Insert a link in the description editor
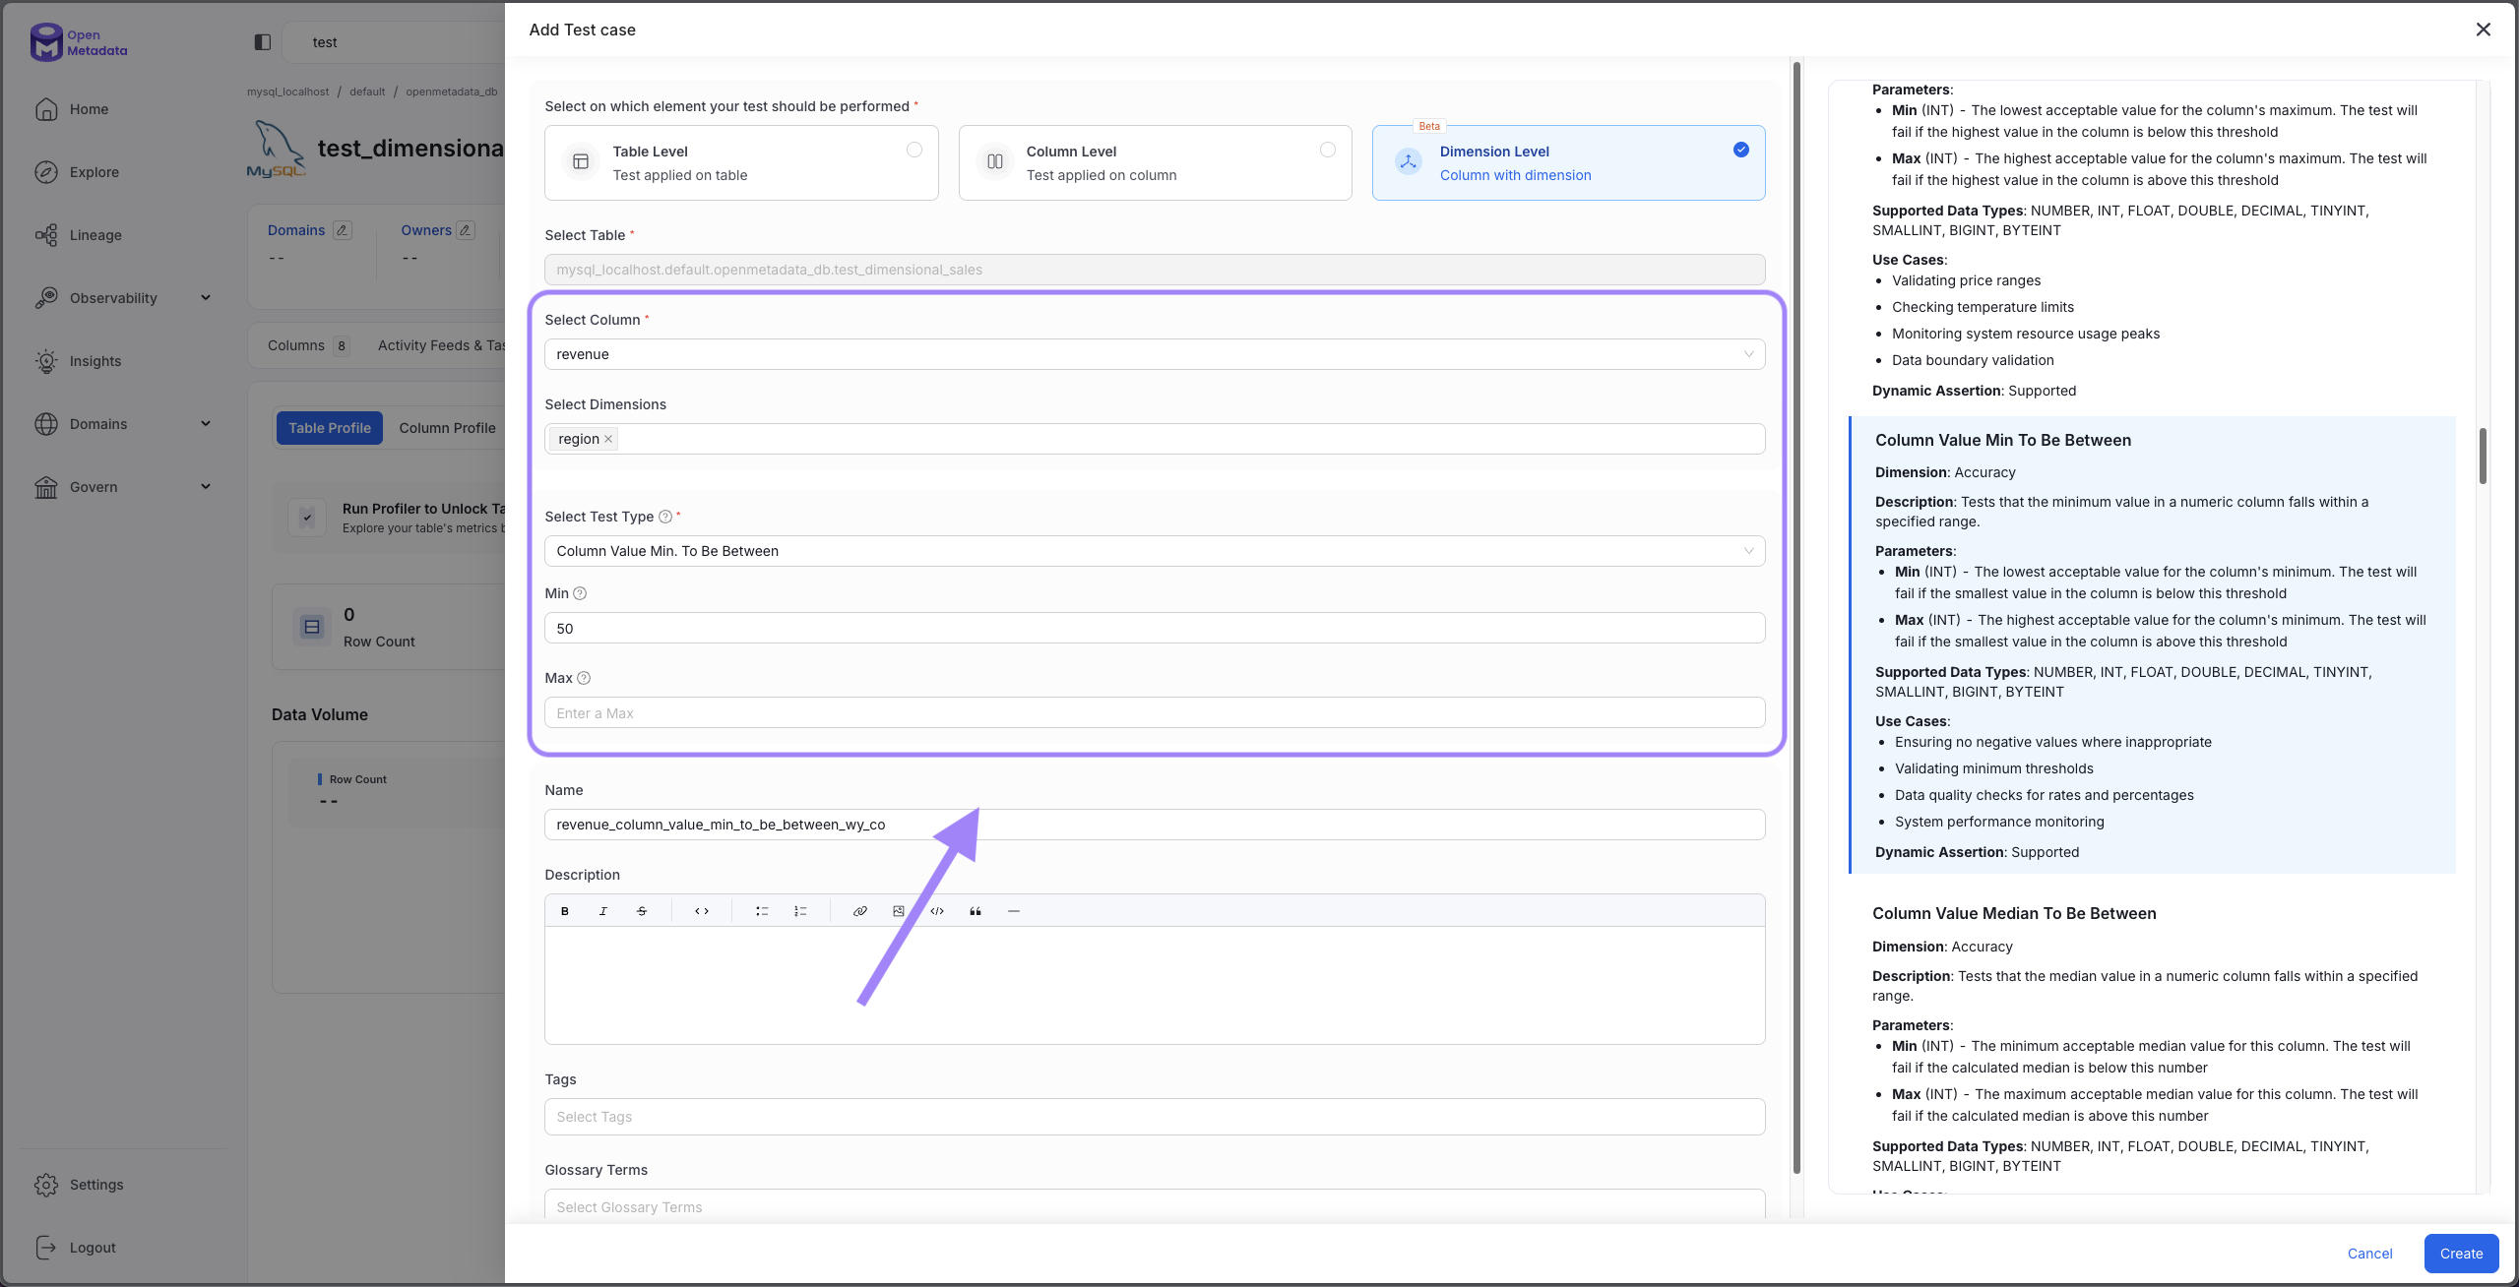Viewport: 2519px width, 1287px height. pyautogui.click(x=858, y=910)
